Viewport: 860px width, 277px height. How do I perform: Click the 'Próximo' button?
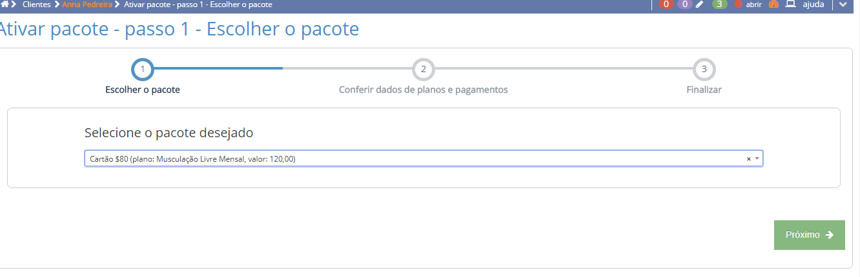809,235
